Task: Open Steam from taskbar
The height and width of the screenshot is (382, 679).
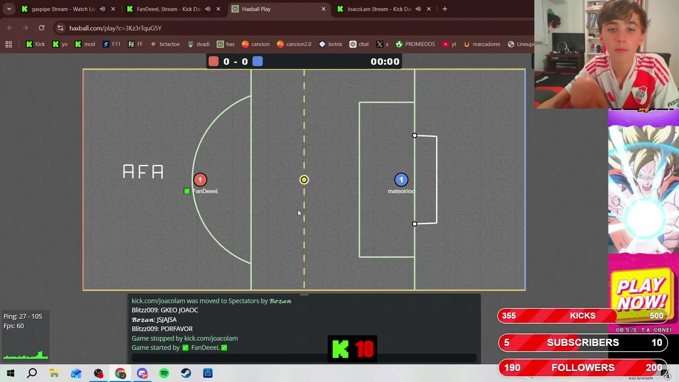Action: tap(186, 374)
